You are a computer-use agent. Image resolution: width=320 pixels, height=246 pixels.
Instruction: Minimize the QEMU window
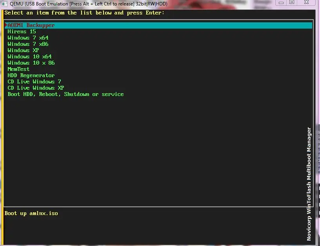pyautogui.click(x=281, y=2)
